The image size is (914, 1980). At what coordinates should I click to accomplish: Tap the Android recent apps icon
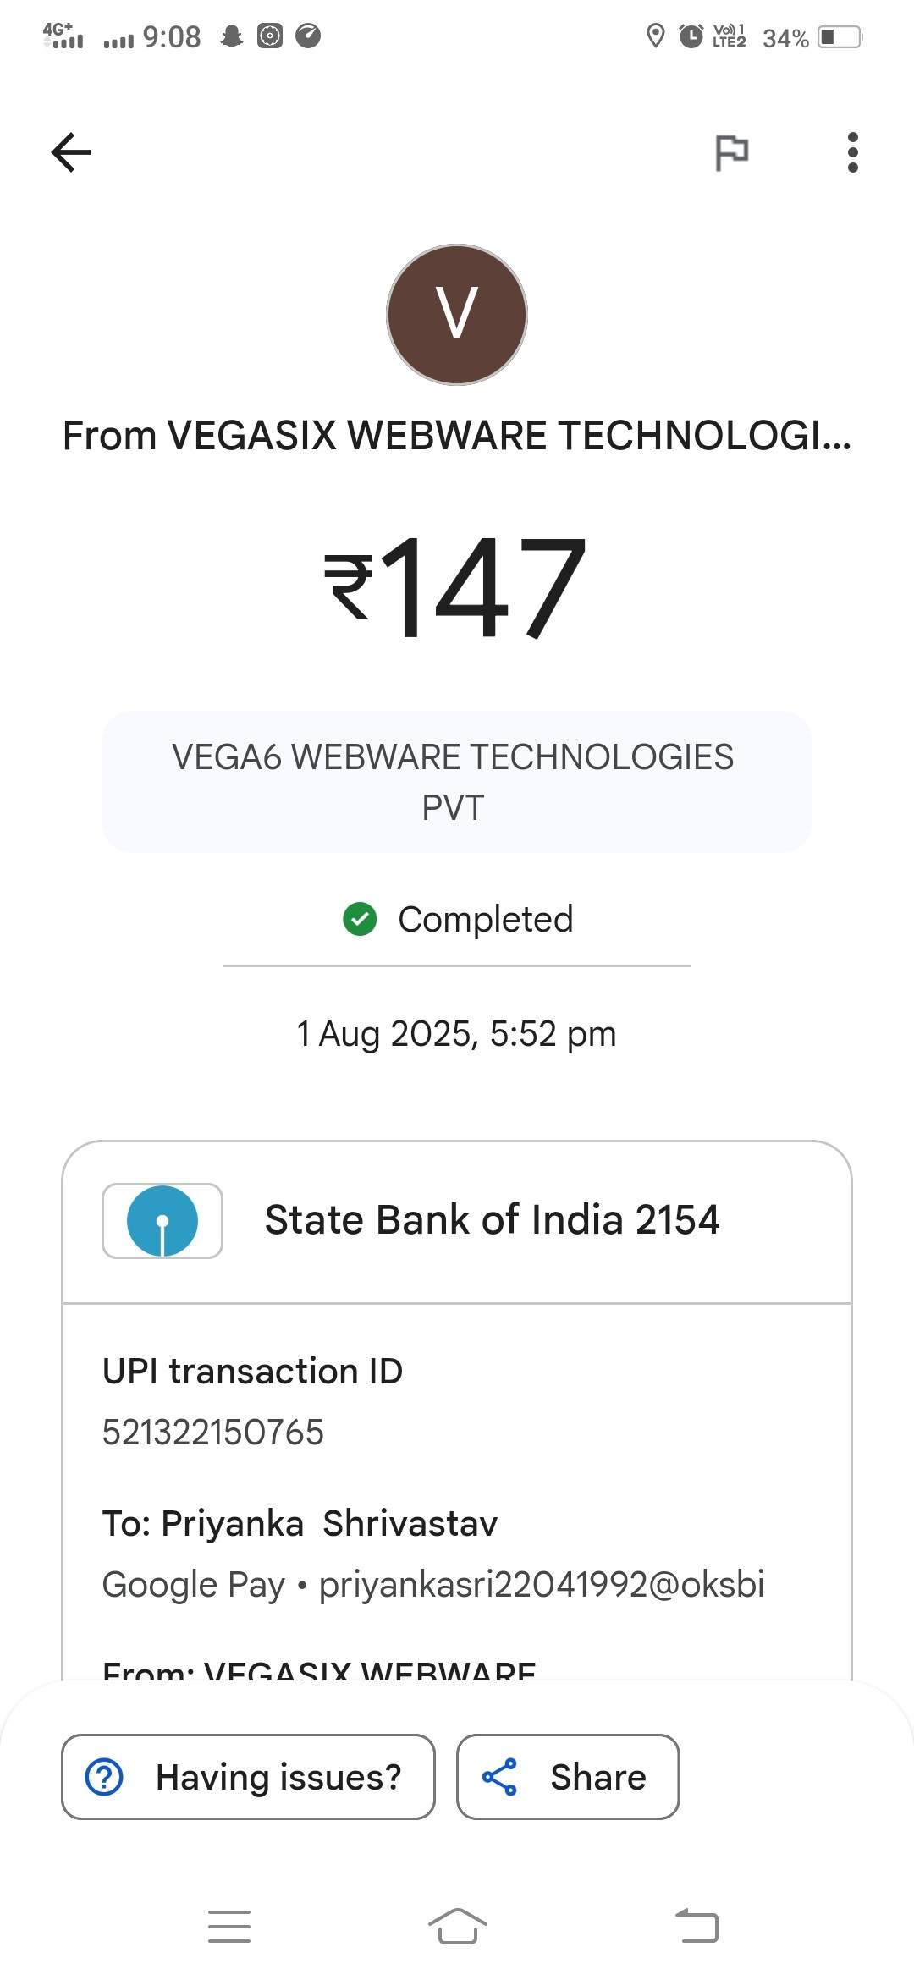pos(229,1927)
